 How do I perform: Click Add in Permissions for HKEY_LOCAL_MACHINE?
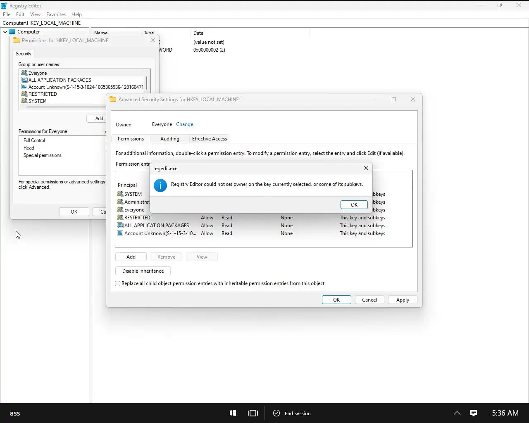tap(97, 119)
